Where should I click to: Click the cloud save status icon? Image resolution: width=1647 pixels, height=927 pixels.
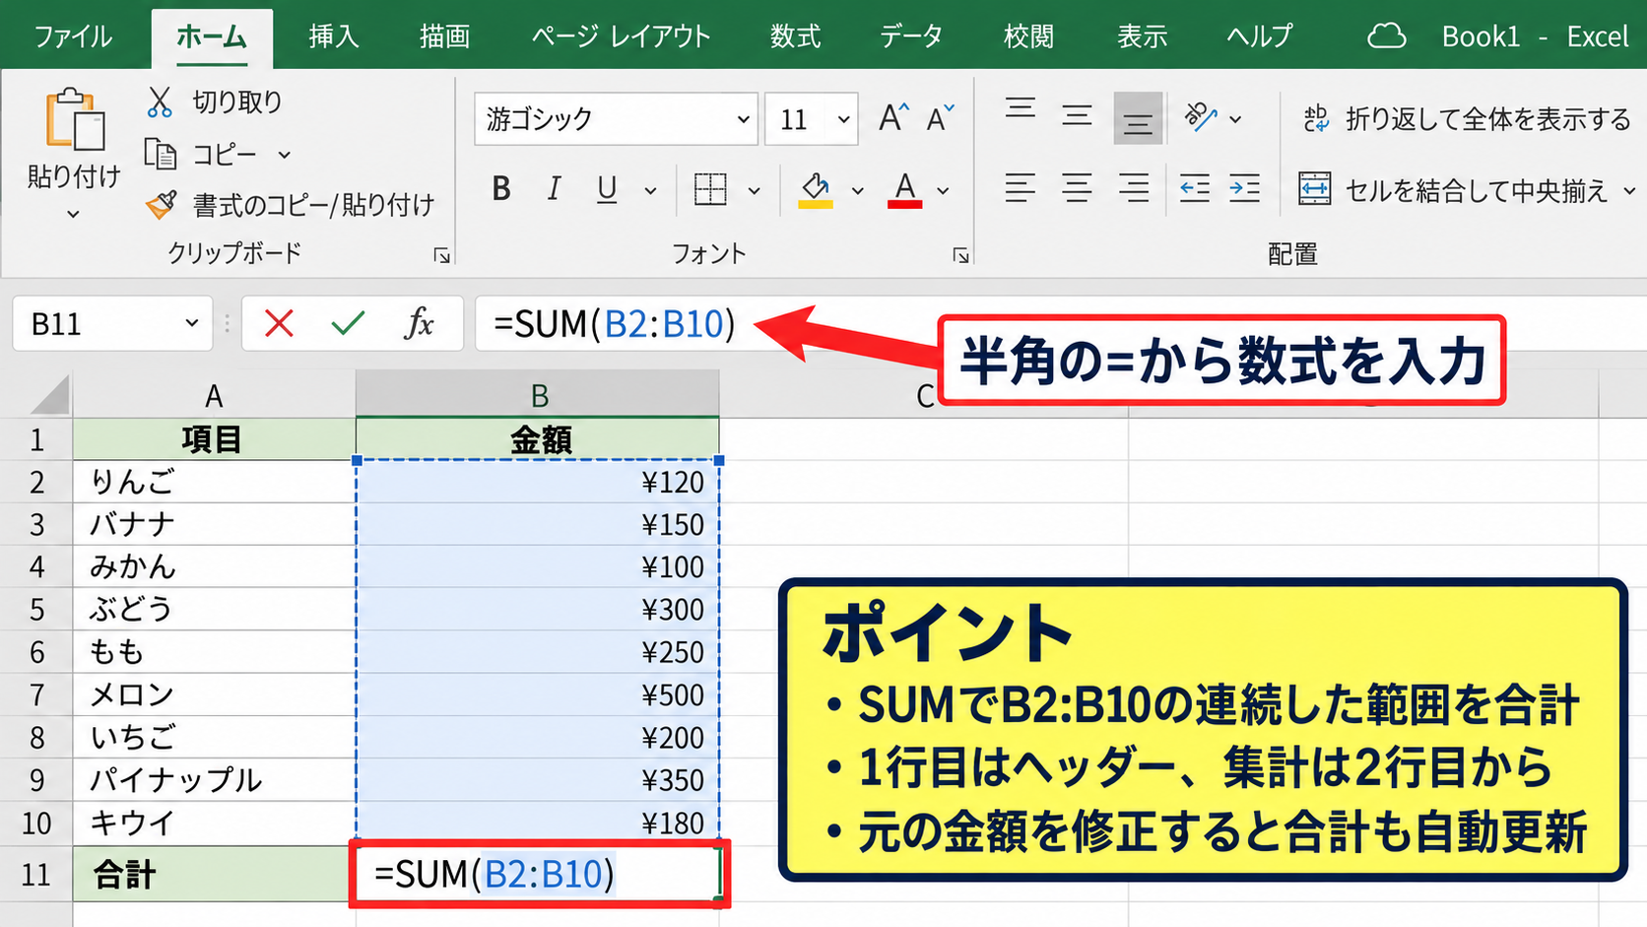(1386, 36)
